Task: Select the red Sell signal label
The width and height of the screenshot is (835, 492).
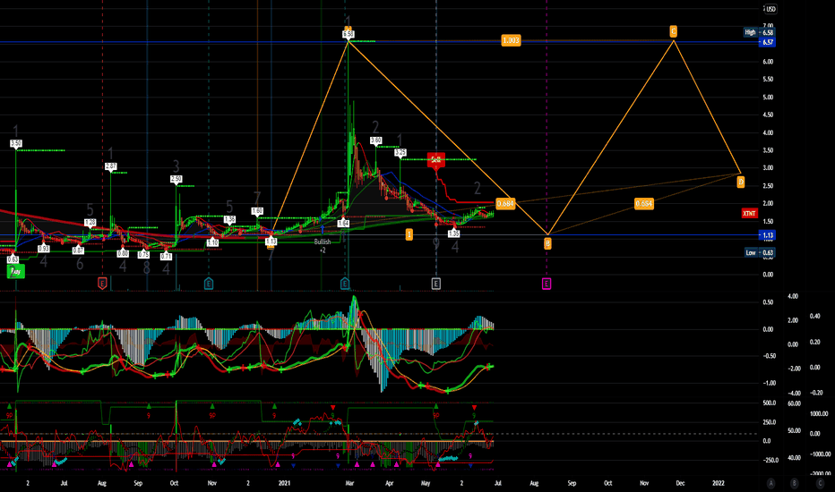Action: pos(435,159)
